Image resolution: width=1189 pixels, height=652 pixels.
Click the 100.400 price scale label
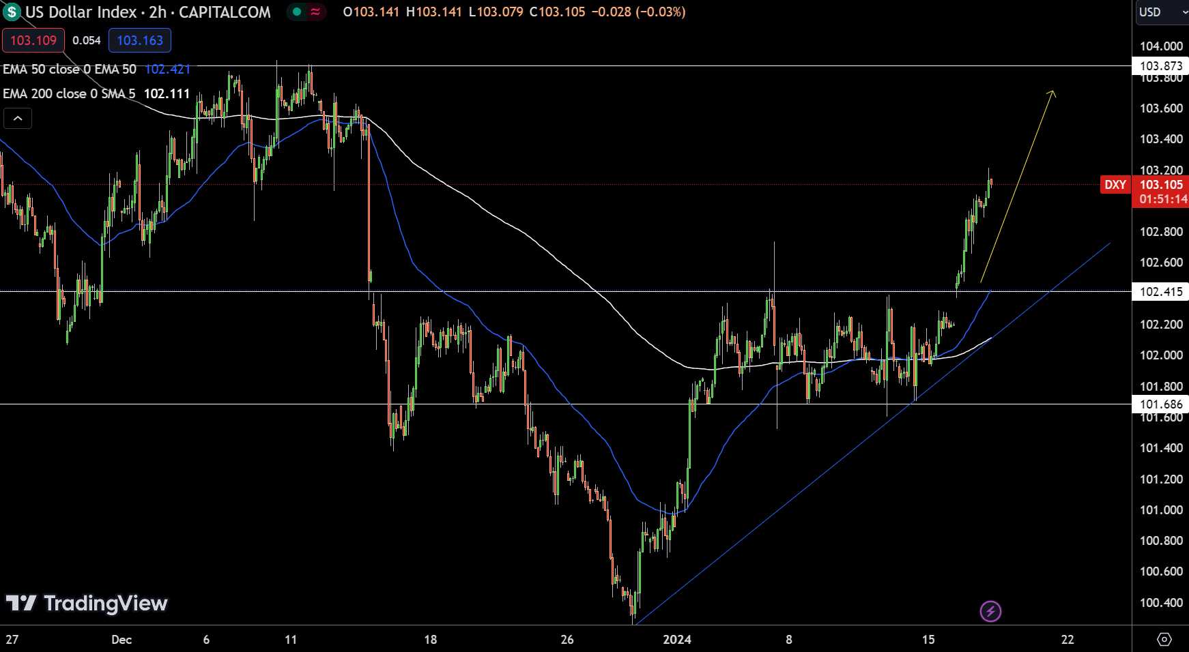tap(1161, 603)
